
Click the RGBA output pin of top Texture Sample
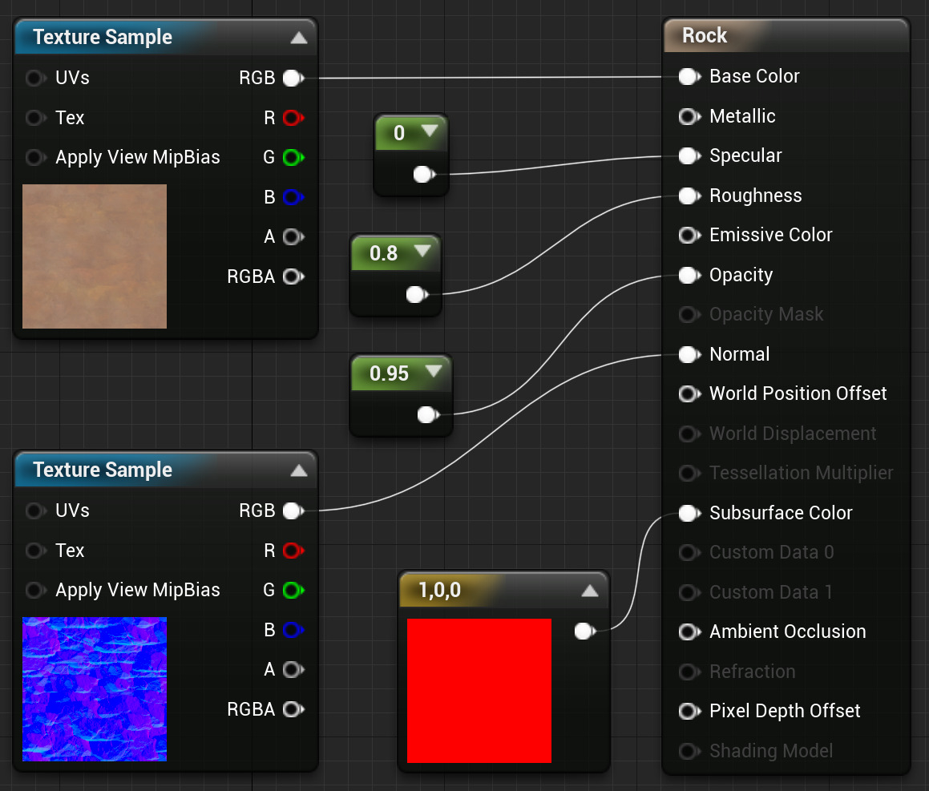click(x=292, y=277)
